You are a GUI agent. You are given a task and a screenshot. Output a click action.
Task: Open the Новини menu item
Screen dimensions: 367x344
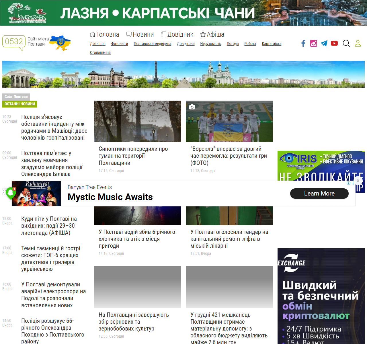tap(140, 35)
